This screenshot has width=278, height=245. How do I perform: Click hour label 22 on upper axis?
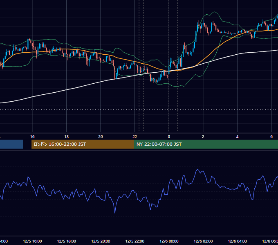135,137
